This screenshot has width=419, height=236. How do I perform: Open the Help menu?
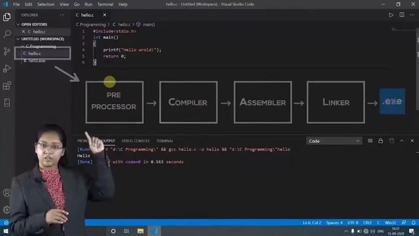[x=123, y=5]
